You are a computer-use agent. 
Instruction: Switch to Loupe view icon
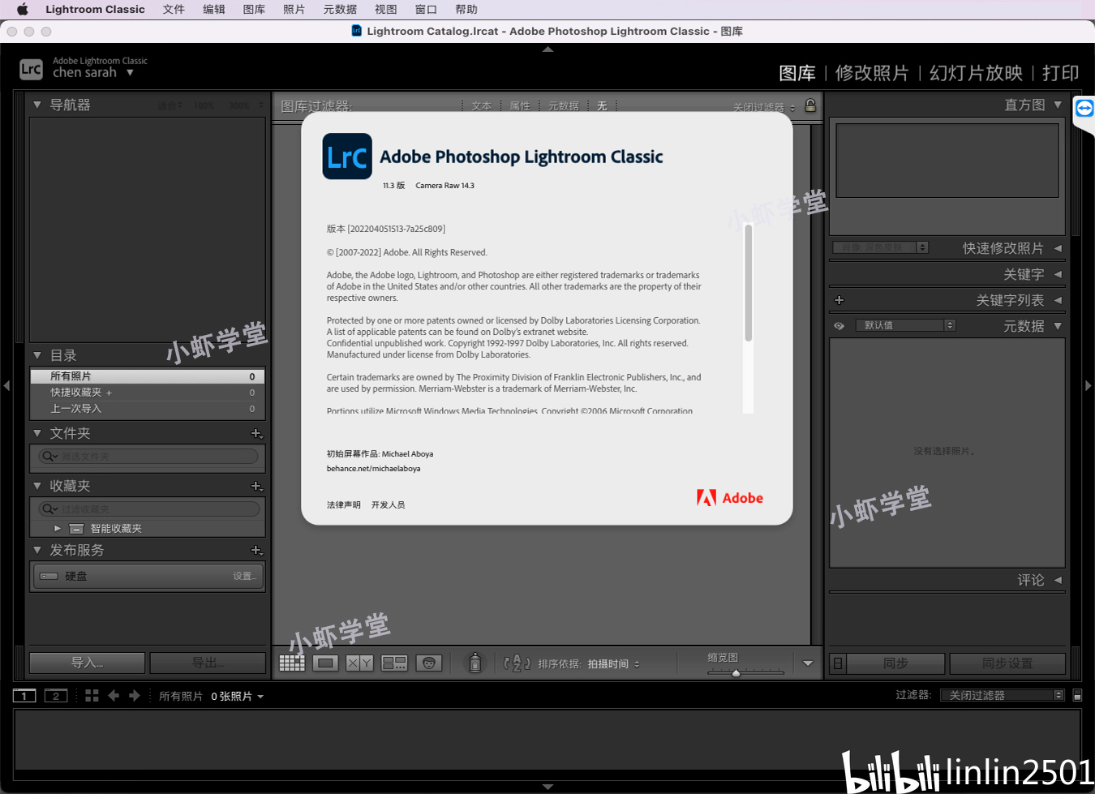pyautogui.click(x=326, y=663)
